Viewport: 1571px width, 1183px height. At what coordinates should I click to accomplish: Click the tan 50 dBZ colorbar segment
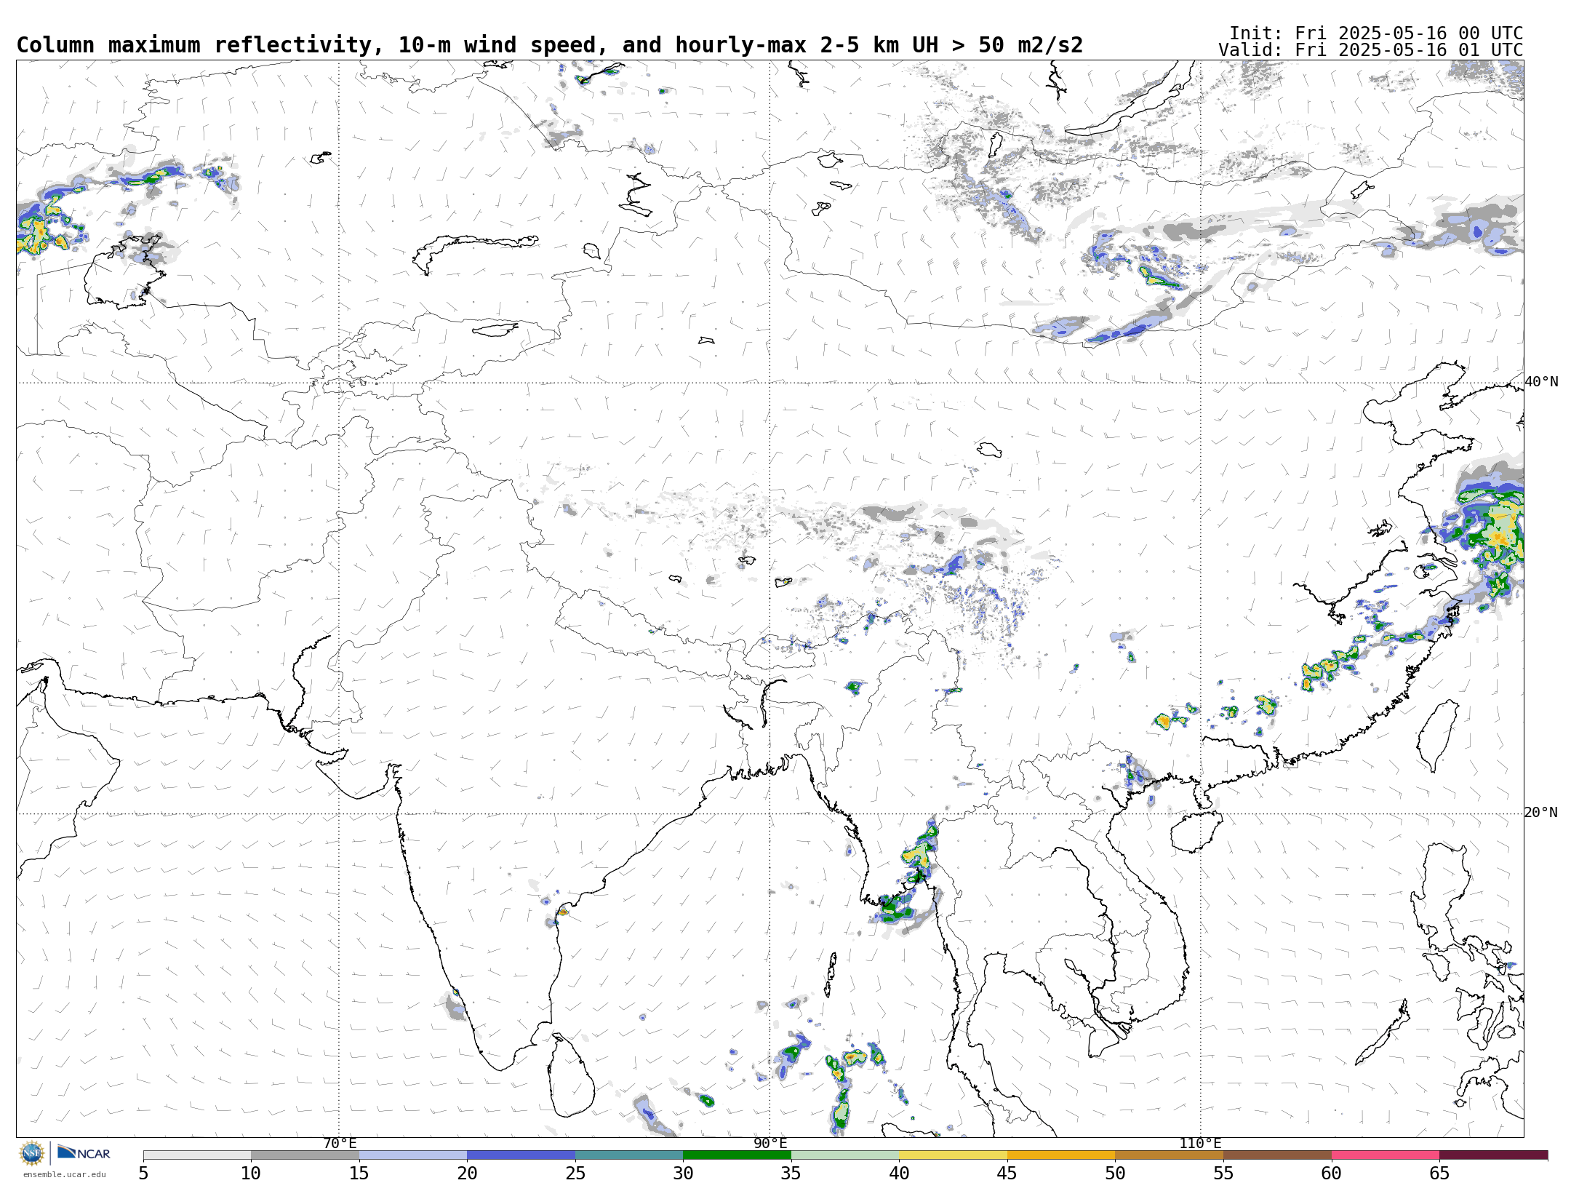pos(1169,1155)
